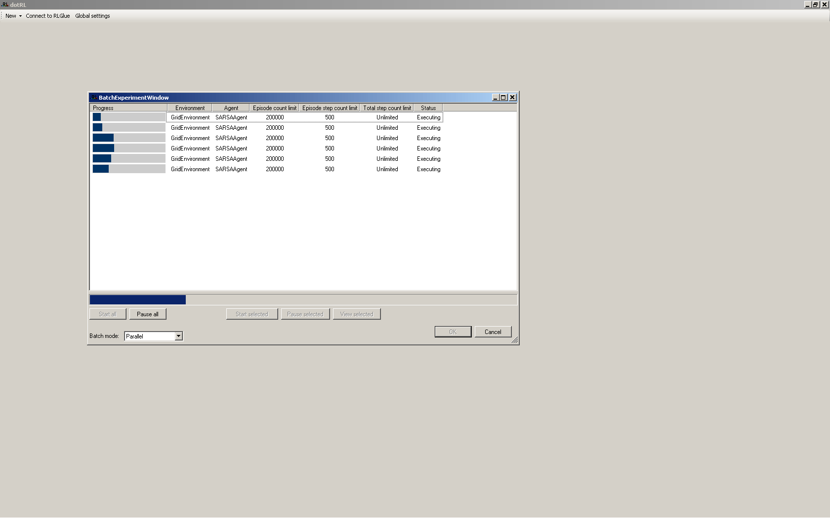Open the Batch mode dropdown

click(178, 336)
